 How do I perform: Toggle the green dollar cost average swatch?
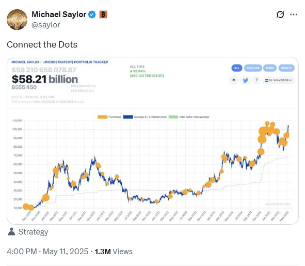[173, 117]
